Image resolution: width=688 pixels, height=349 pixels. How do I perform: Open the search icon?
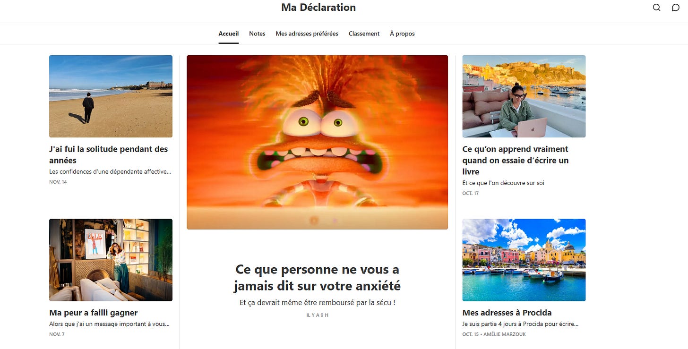656,8
